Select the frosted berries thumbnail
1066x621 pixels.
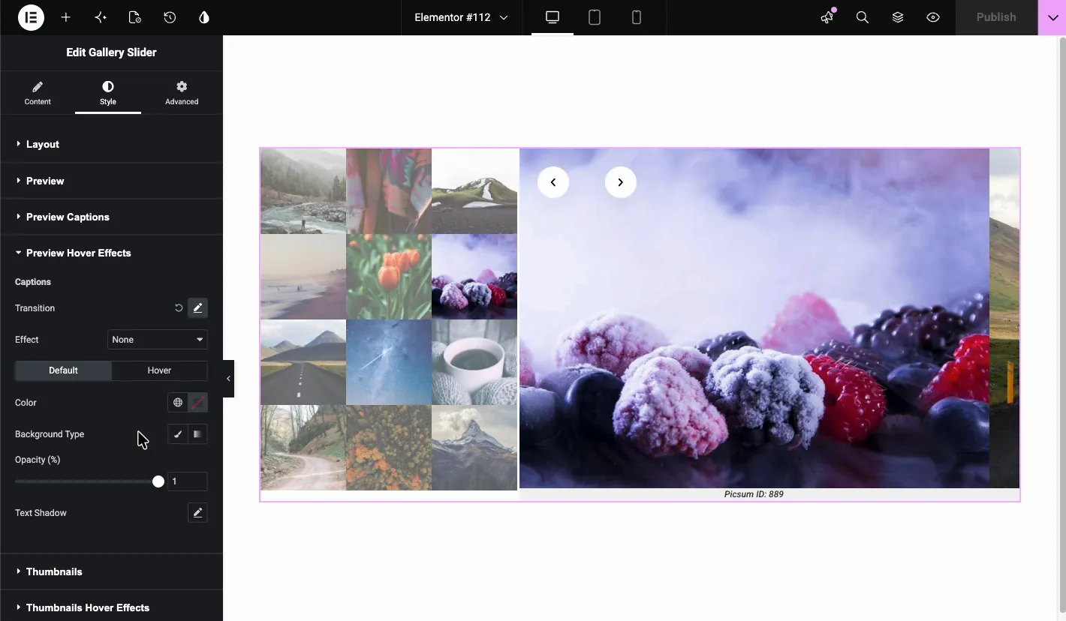click(474, 277)
